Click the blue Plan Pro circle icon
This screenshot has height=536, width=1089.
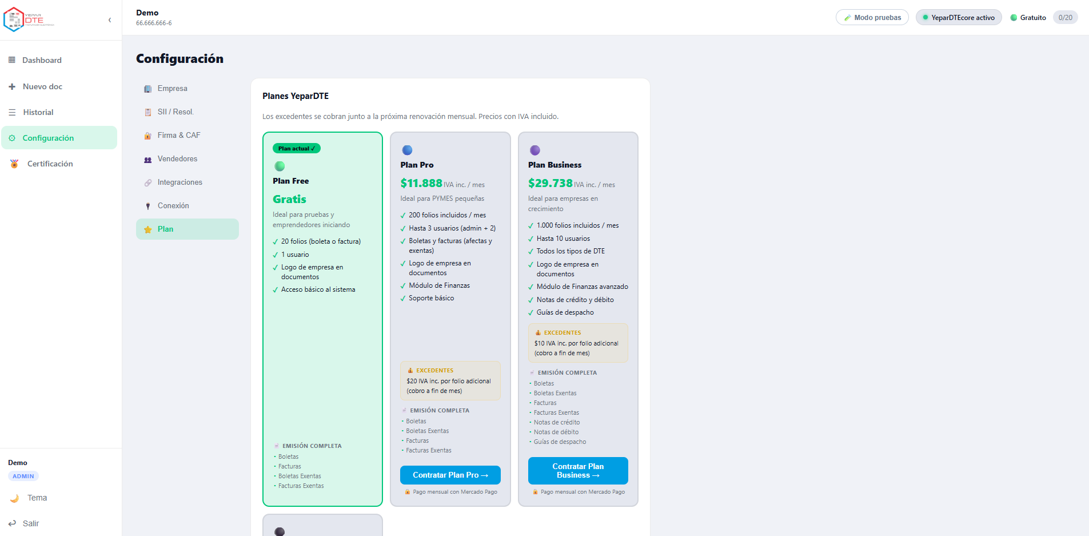coord(407,150)
